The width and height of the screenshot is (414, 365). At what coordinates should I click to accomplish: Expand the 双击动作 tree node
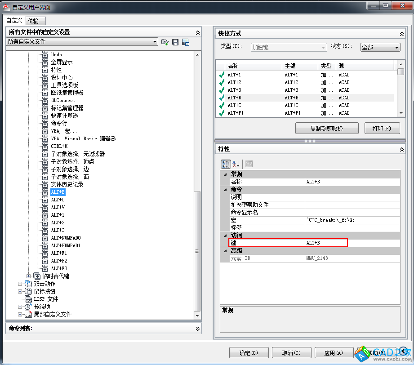20,284
